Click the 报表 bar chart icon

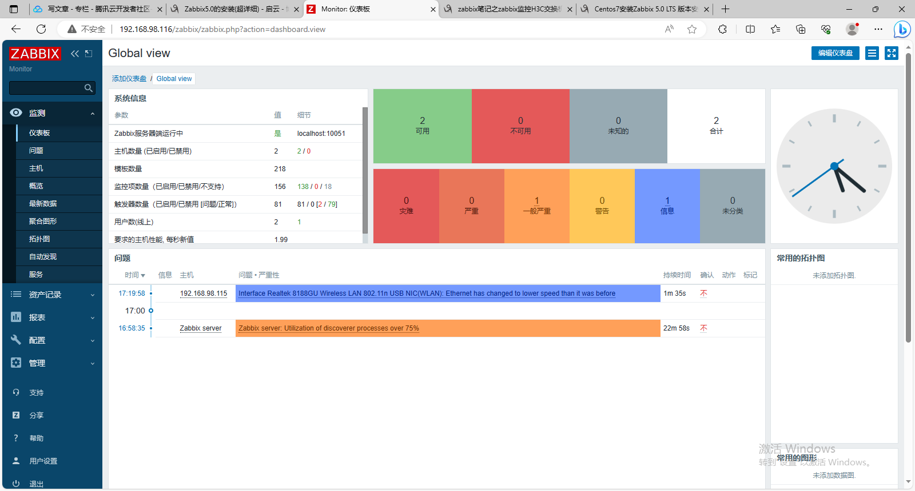click(x=16, y=317)
